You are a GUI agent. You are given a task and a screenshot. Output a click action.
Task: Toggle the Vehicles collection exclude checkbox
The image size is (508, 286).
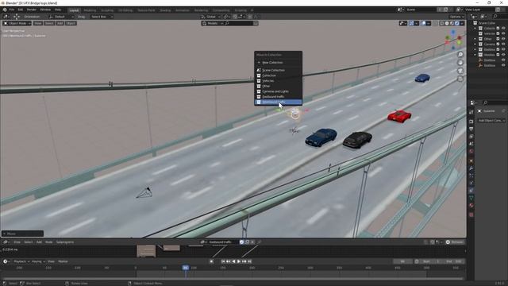[498, 33]
